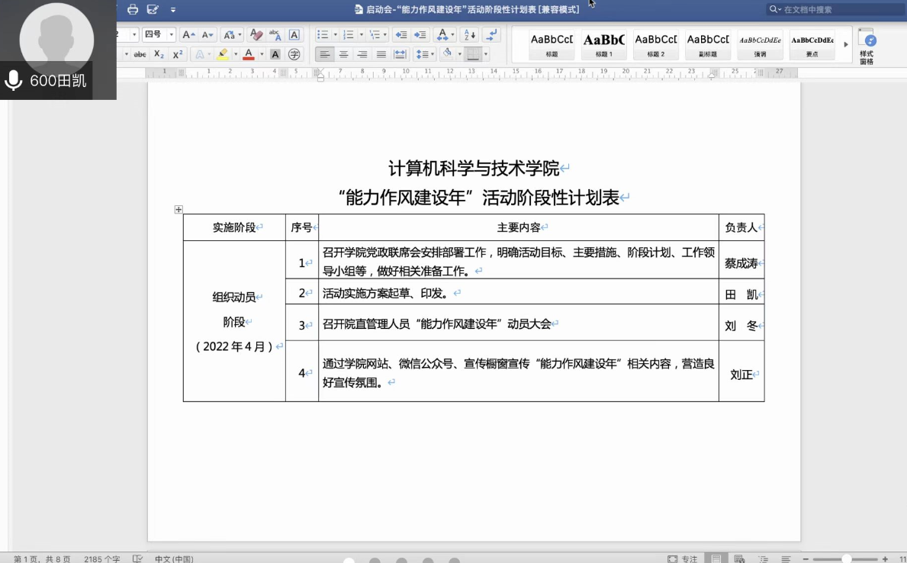Open the Styles Pane (样式窗格)
Viewport: 907px width, 563px height.
point(867,46)
